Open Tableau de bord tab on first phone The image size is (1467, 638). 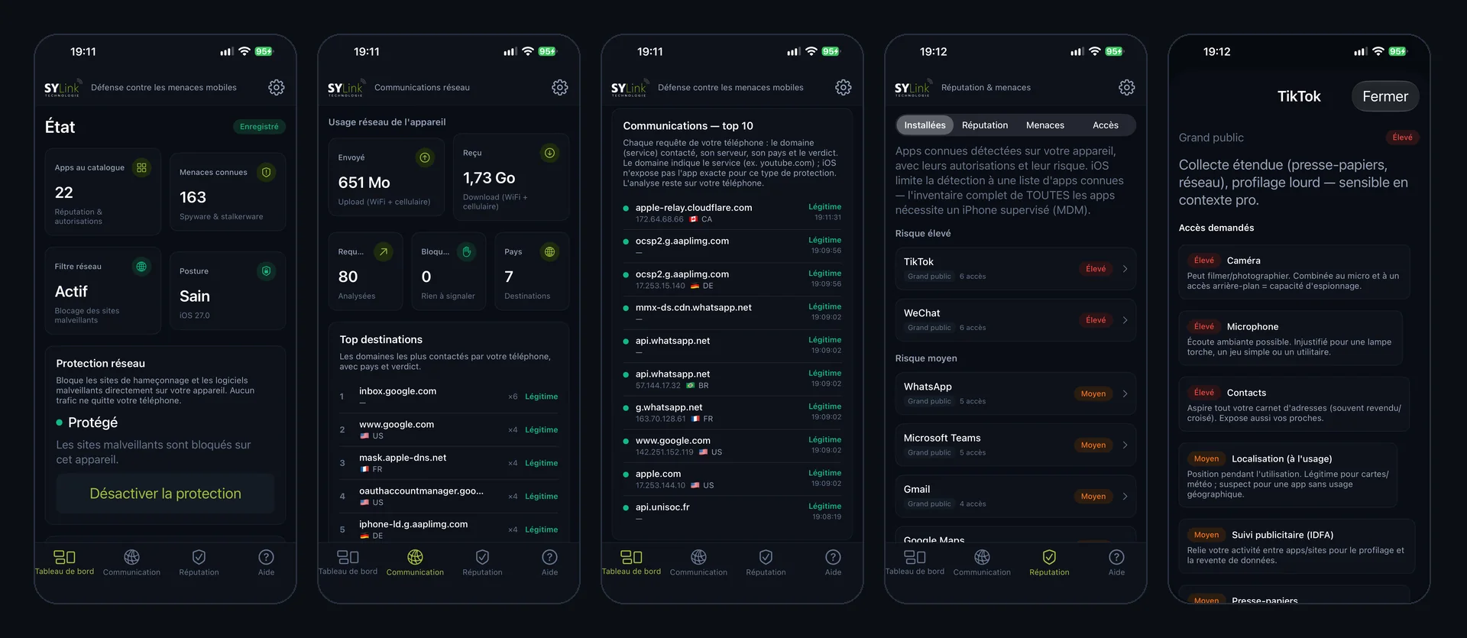(x=65, y=562)
